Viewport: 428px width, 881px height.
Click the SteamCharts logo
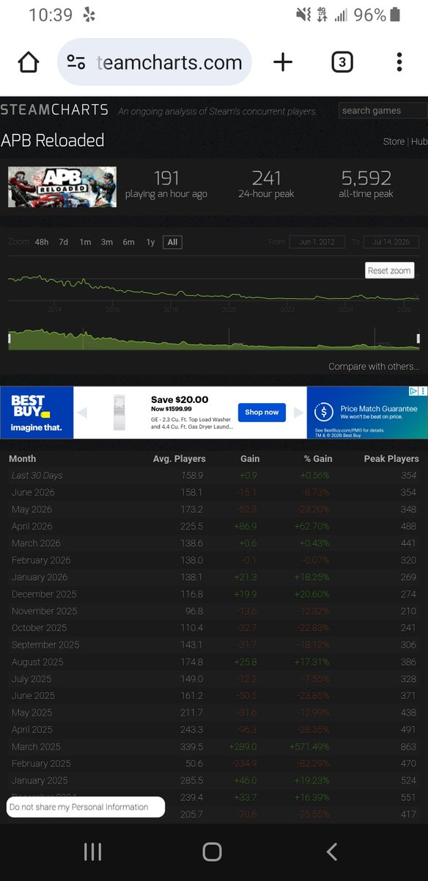click(54, 110)
